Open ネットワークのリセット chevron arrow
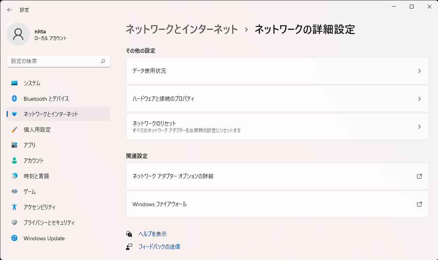Screen dimensions: 438x260 (419, 127)
